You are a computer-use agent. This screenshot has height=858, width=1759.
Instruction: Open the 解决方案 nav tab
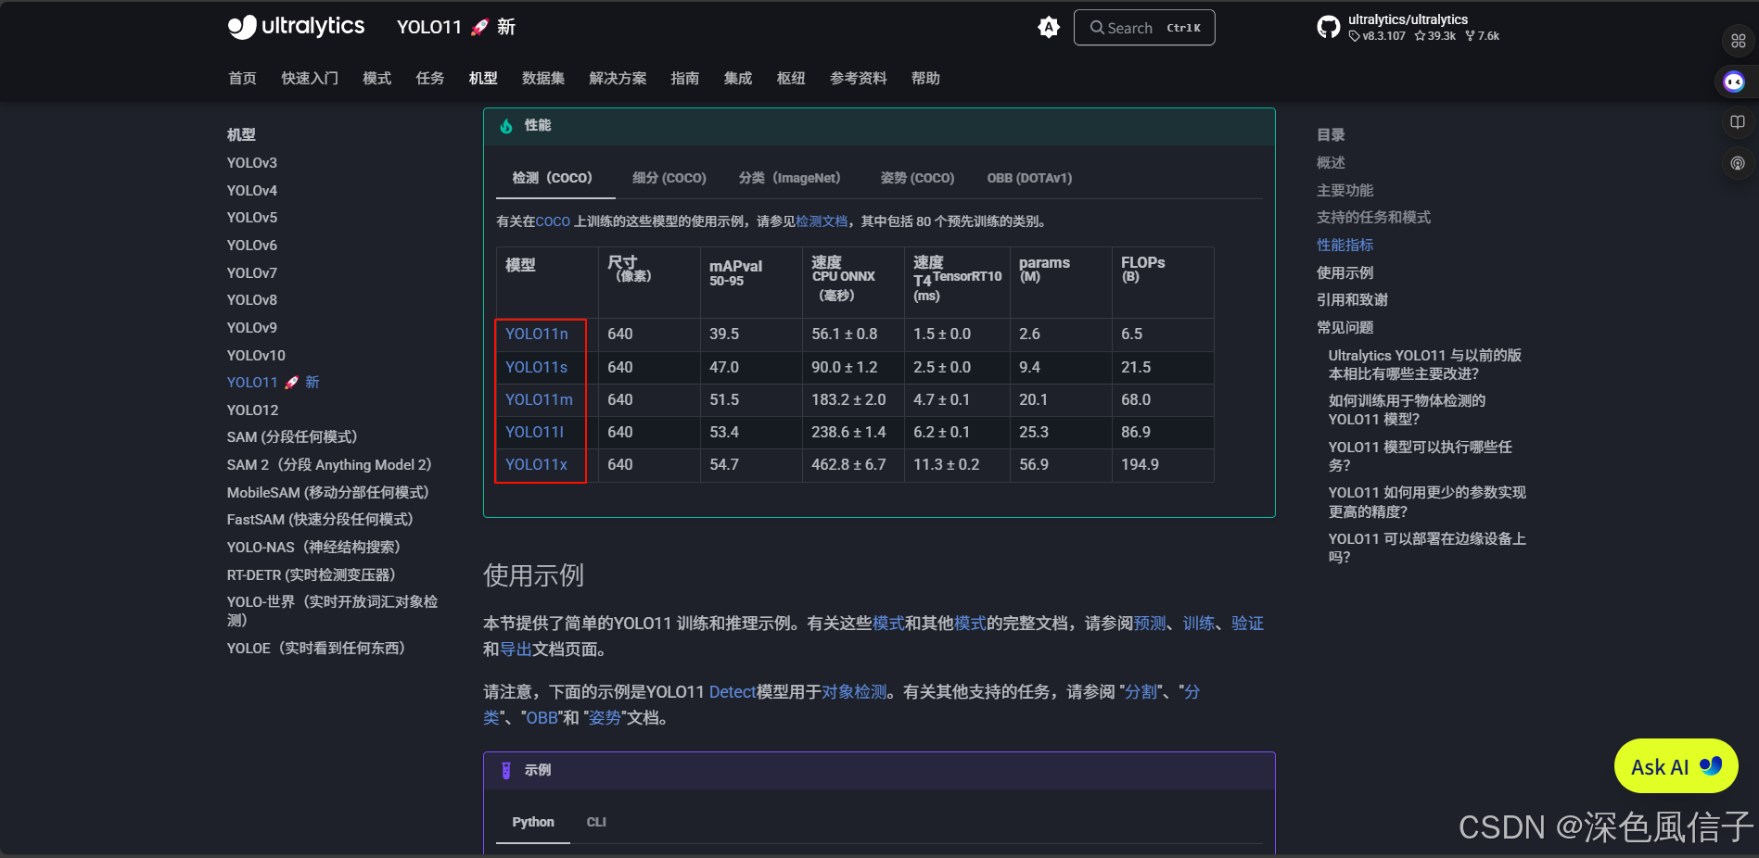point(618,79)
